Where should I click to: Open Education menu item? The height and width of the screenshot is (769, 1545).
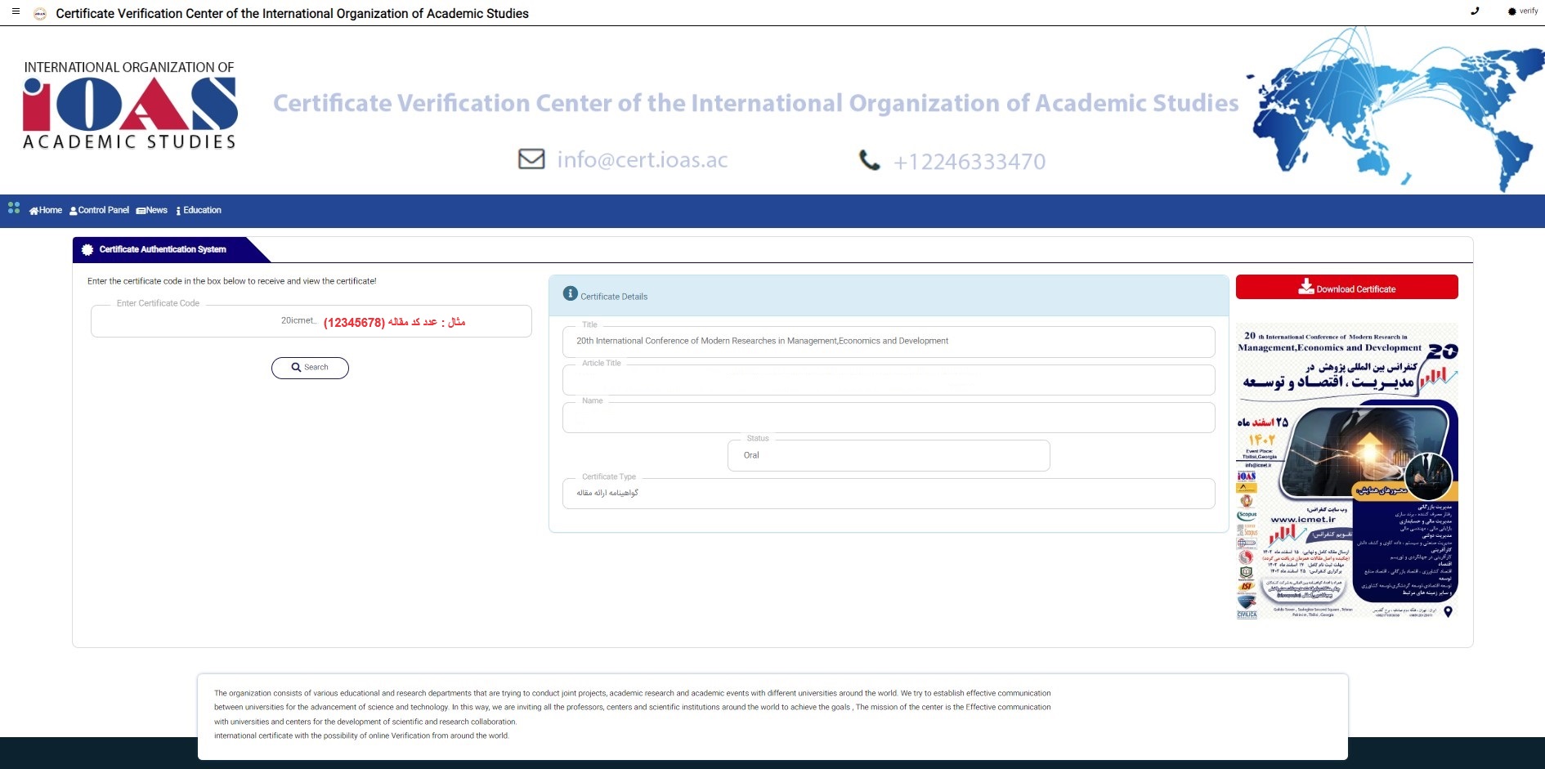click(x=199, y=210)
